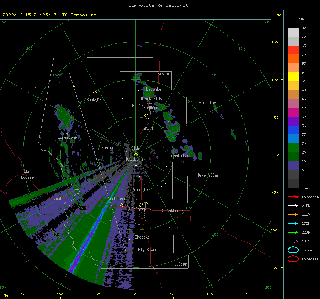Click the RedDeer city label
Screen dimensions: 320x299
151,108
